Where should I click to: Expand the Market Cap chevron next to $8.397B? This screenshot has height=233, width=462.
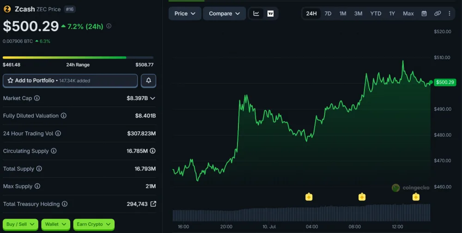152,98
